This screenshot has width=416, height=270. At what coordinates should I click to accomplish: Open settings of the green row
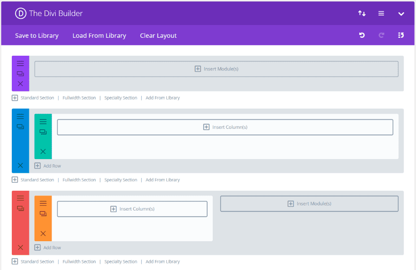(43, 122)
